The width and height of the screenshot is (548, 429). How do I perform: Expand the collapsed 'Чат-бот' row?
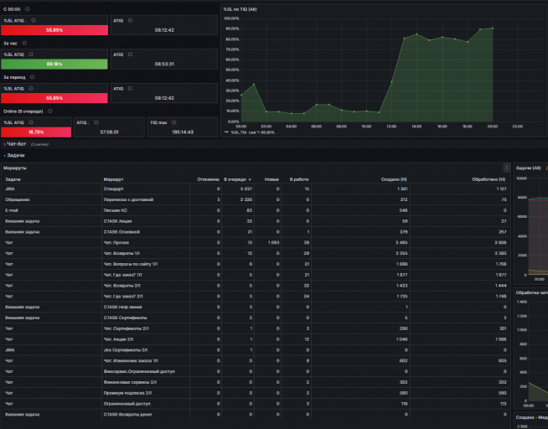tap(16, 144)
